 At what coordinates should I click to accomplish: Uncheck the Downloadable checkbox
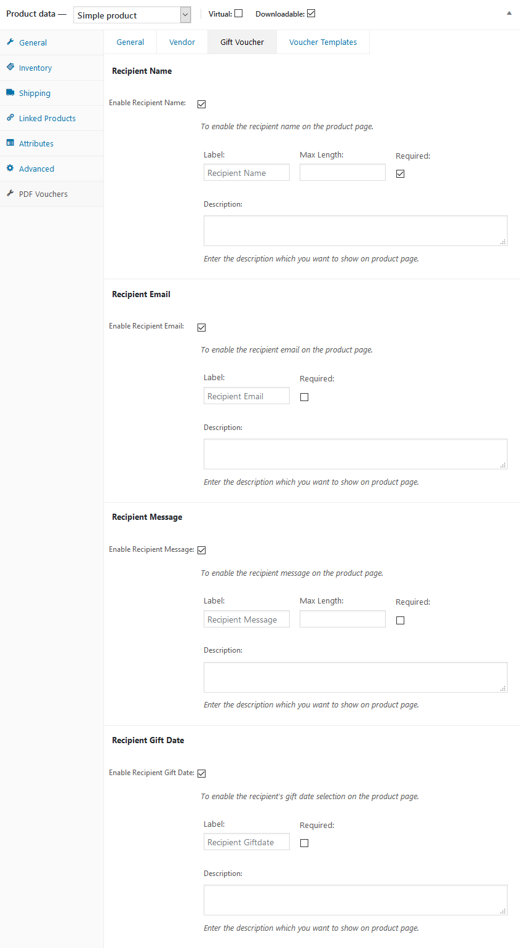(x=311, y=14)
